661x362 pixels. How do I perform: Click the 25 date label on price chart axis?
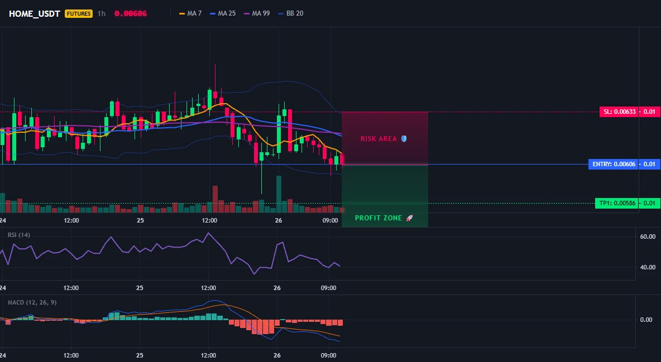click(x=140, y=220)
